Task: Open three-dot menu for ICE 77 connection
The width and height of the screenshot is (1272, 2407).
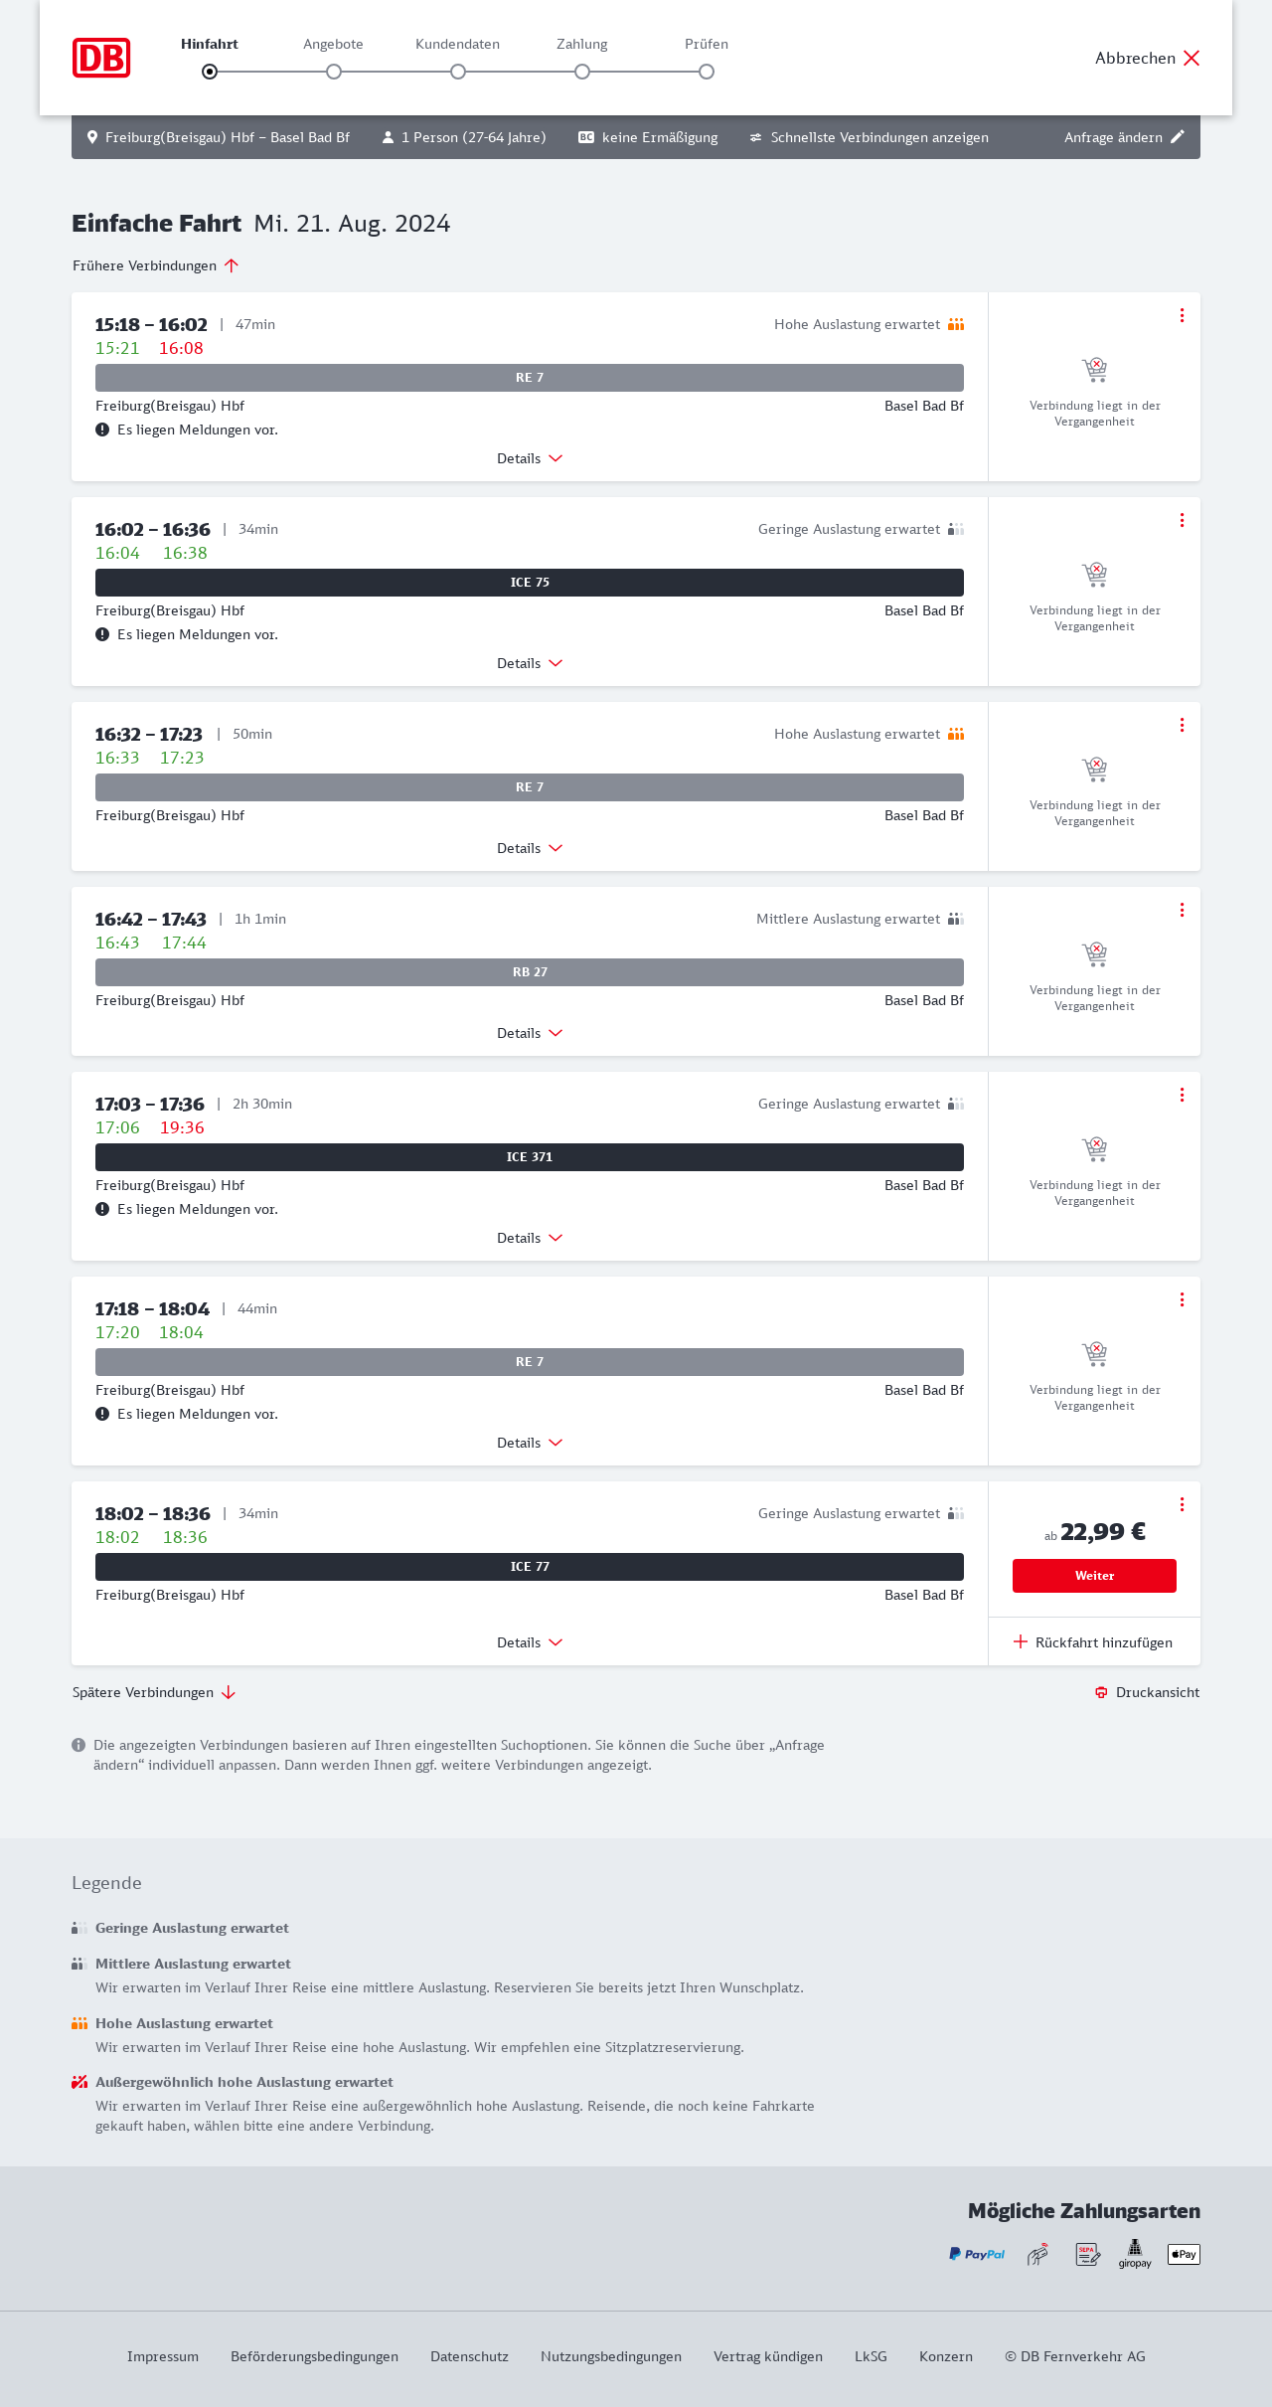Action: [x=1182, y=1504]
